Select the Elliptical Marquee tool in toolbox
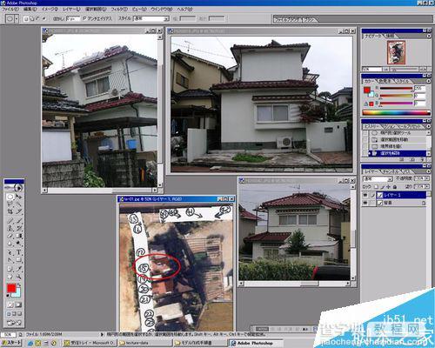The width and height of the screenshot is (435, 348). tap(10, 197)
